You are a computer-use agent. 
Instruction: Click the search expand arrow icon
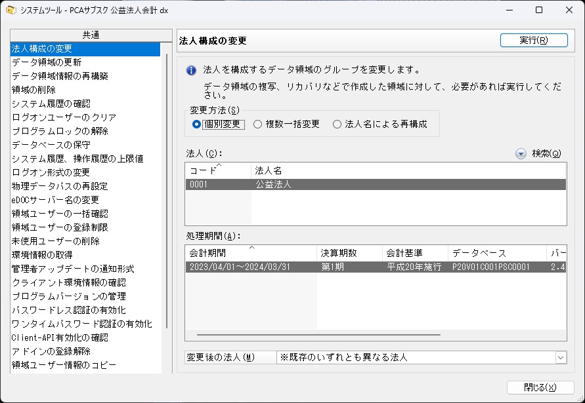point(521,153)
